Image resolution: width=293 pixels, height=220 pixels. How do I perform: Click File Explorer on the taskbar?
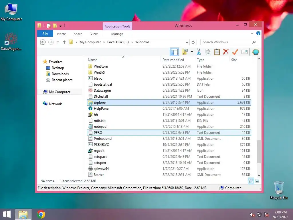23,214
